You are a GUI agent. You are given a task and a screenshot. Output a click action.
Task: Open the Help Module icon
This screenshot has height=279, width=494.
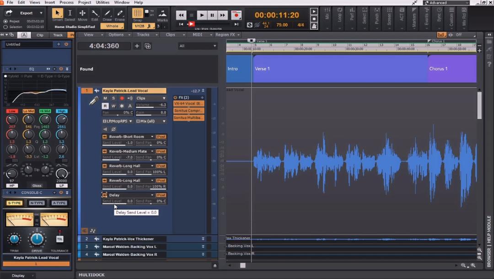point(489,64)
